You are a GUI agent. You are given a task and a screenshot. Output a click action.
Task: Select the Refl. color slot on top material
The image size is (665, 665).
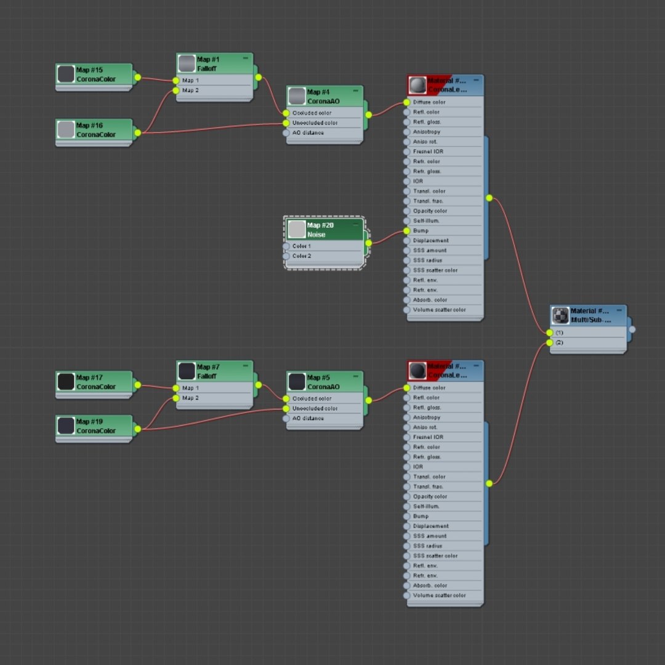point(445,112)
